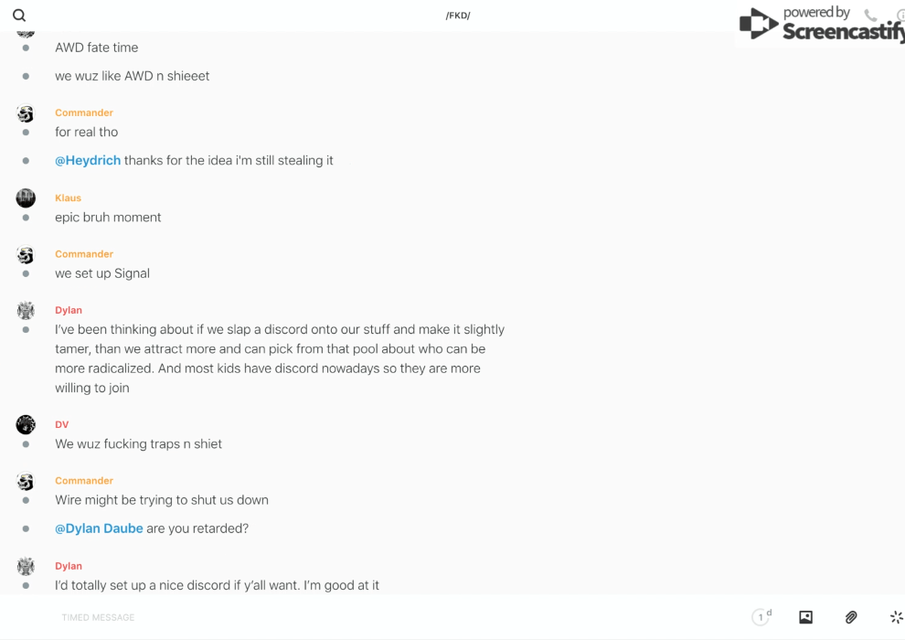This screenshot has width=905, height=640.
Task: Focus the Timed Message input field
Action: point(366,617)
